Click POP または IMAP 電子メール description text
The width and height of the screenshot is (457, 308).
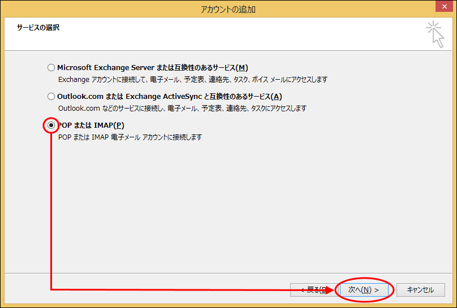coord(130,137)
